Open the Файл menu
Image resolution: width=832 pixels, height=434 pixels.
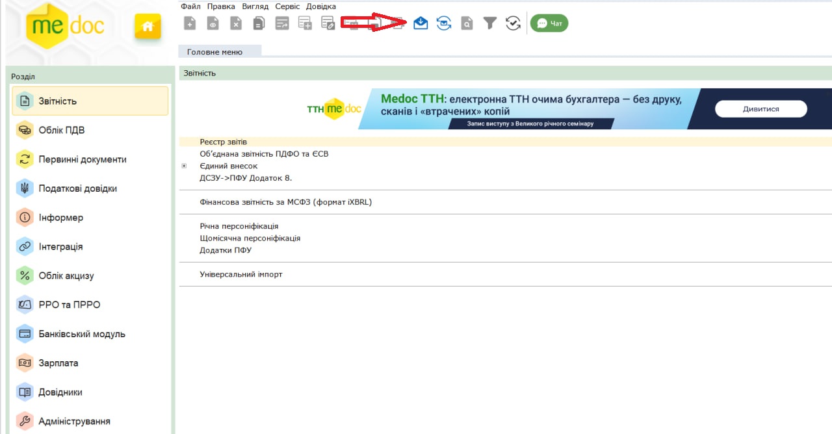[x=190, y=6]
